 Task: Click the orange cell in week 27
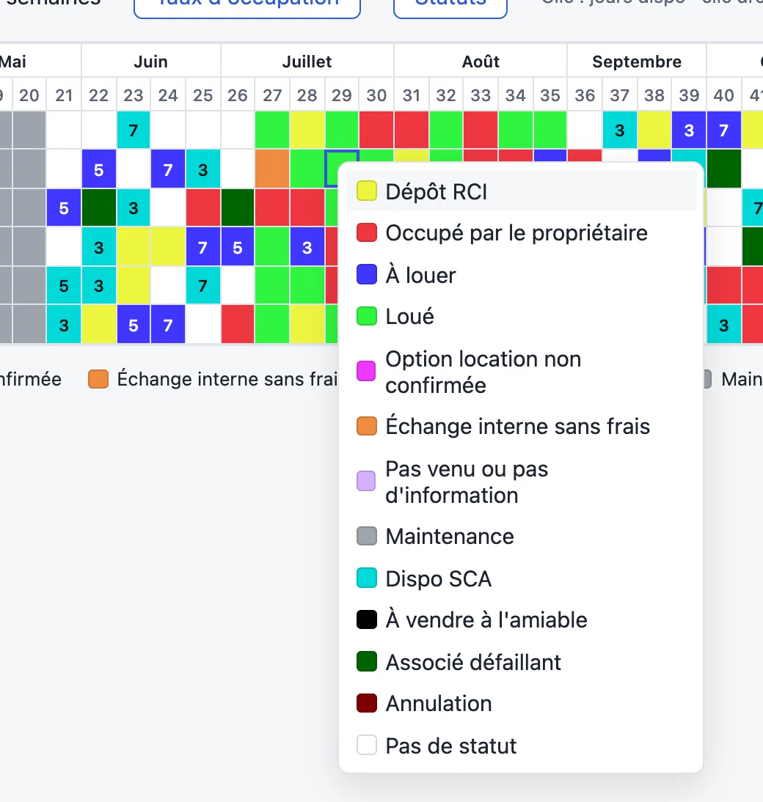(272, 169)
